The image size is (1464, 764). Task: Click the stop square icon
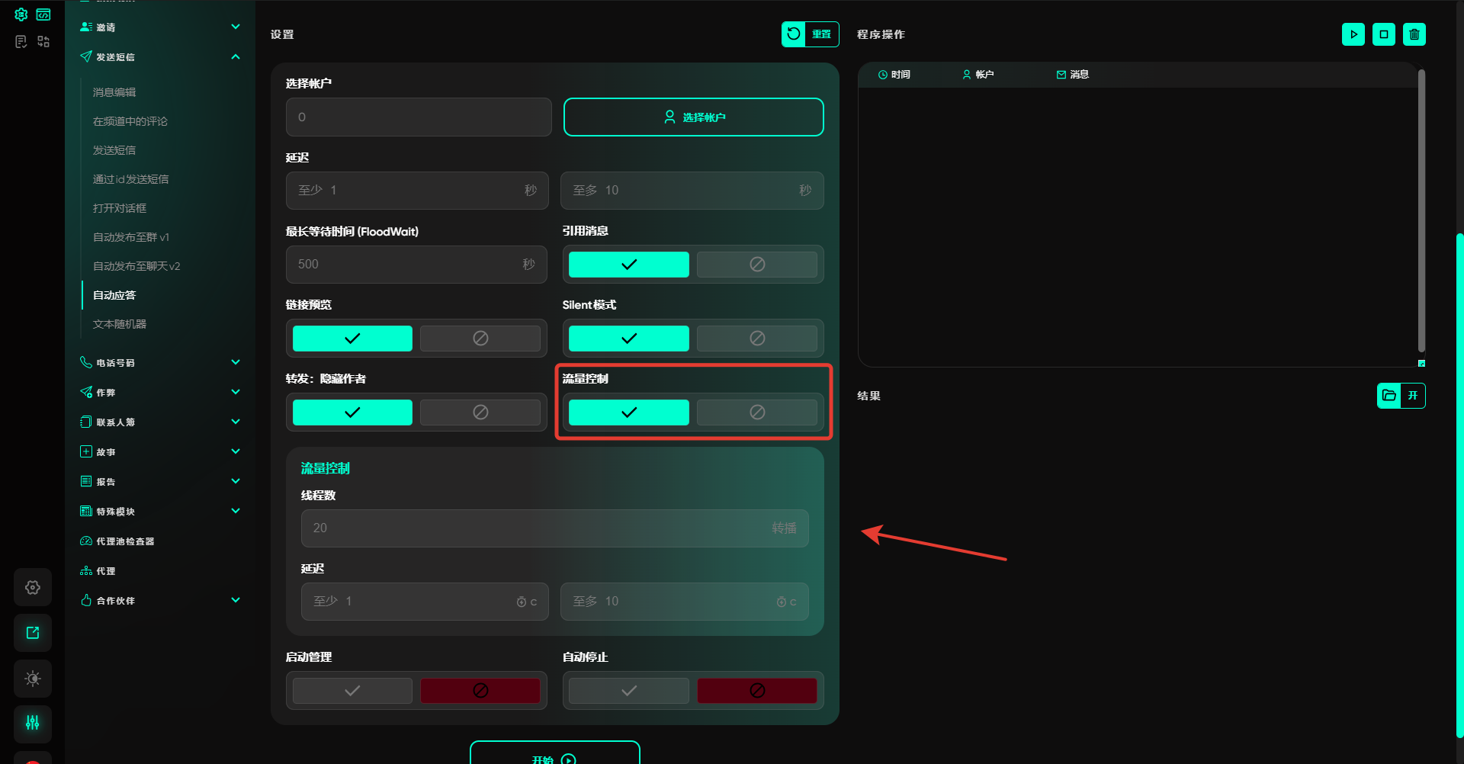tap(1384, 34)
